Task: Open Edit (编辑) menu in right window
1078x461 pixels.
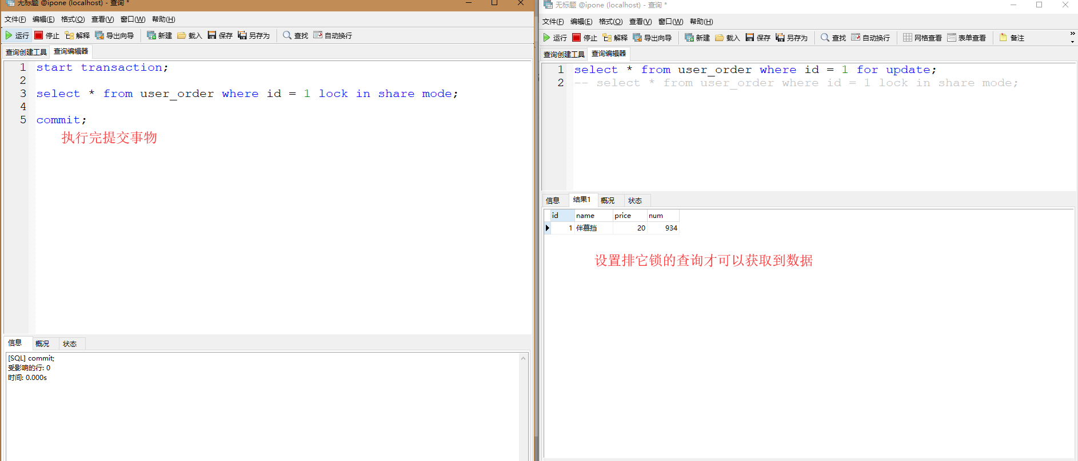Action: (581, 22)
